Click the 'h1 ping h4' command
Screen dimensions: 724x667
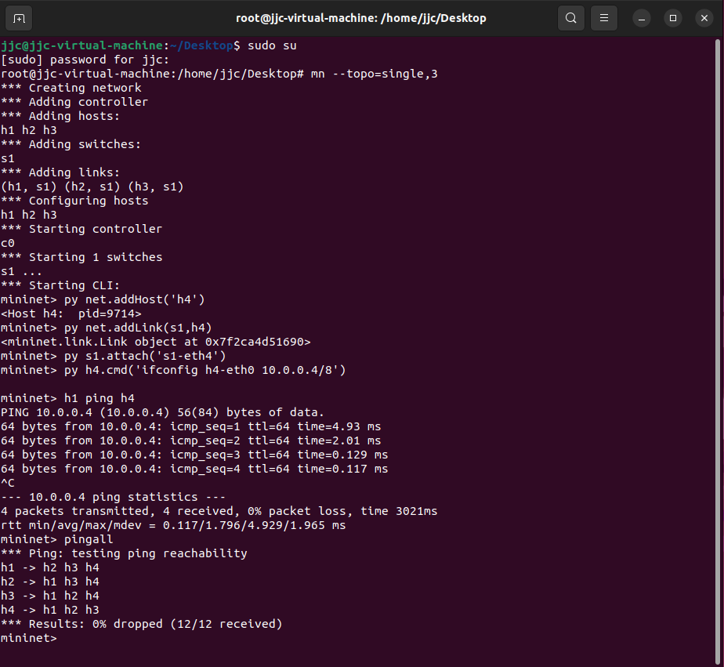(x=100, y=398)
